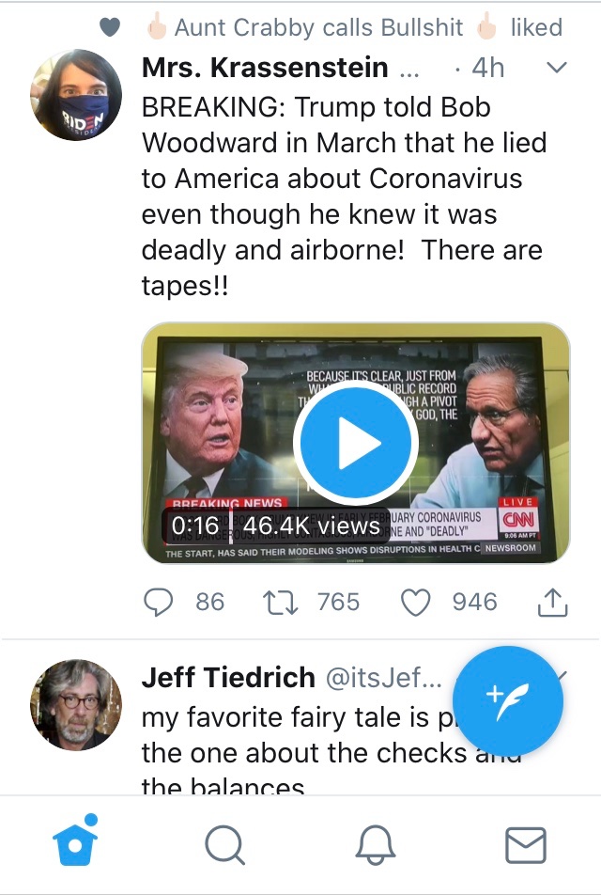Tap the gray liked heart indicator
601x895 pixels.
click(110, 27)
